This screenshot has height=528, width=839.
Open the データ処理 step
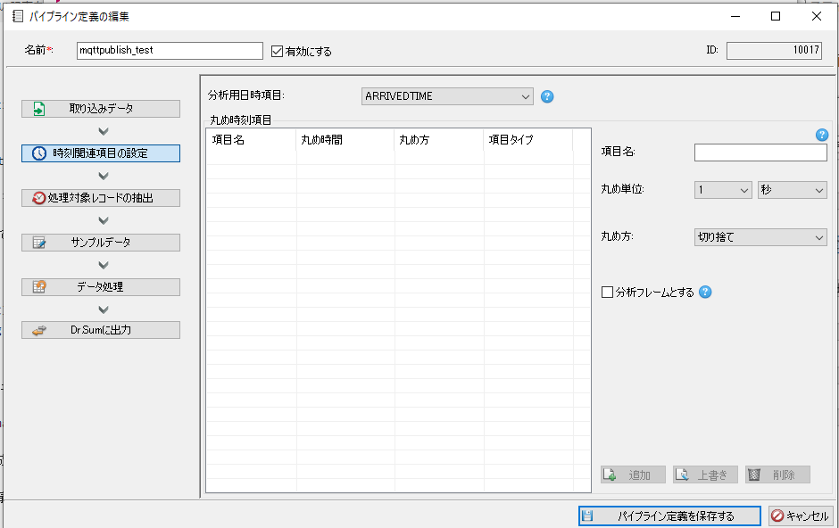pyautogui.click(x=101, y=287)
